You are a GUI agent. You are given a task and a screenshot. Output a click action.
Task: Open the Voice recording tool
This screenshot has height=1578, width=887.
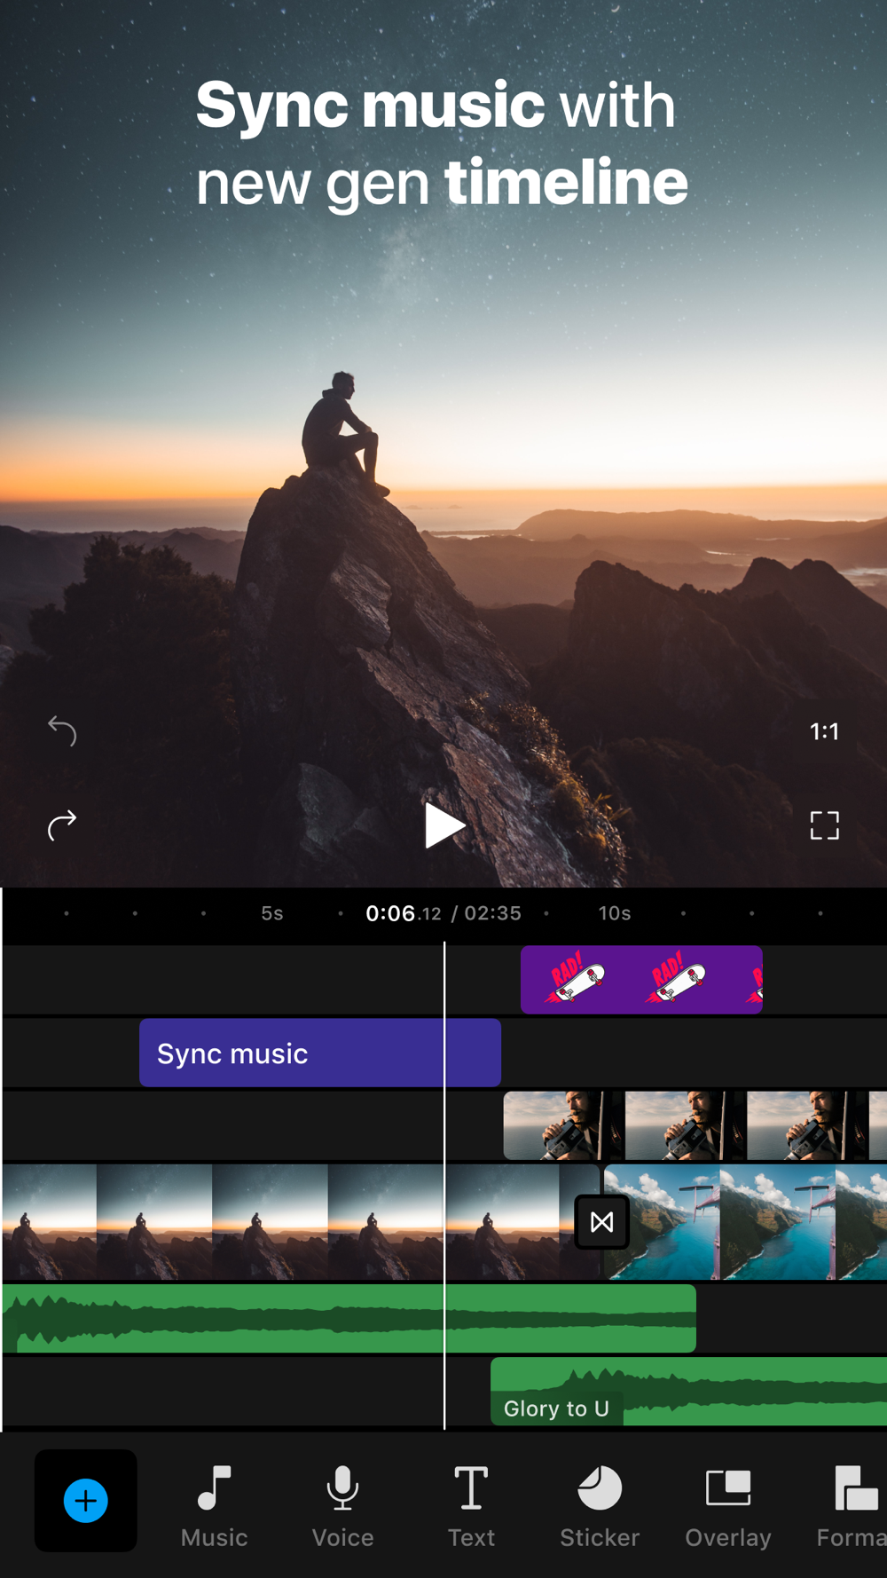(342, 1507)
